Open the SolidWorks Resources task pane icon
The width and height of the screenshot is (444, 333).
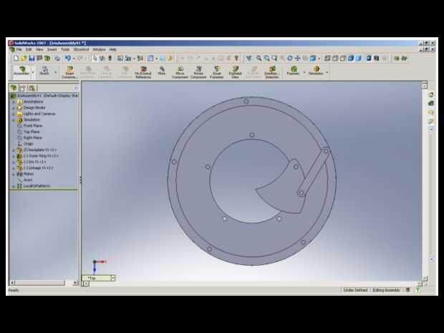click(431, 95)
